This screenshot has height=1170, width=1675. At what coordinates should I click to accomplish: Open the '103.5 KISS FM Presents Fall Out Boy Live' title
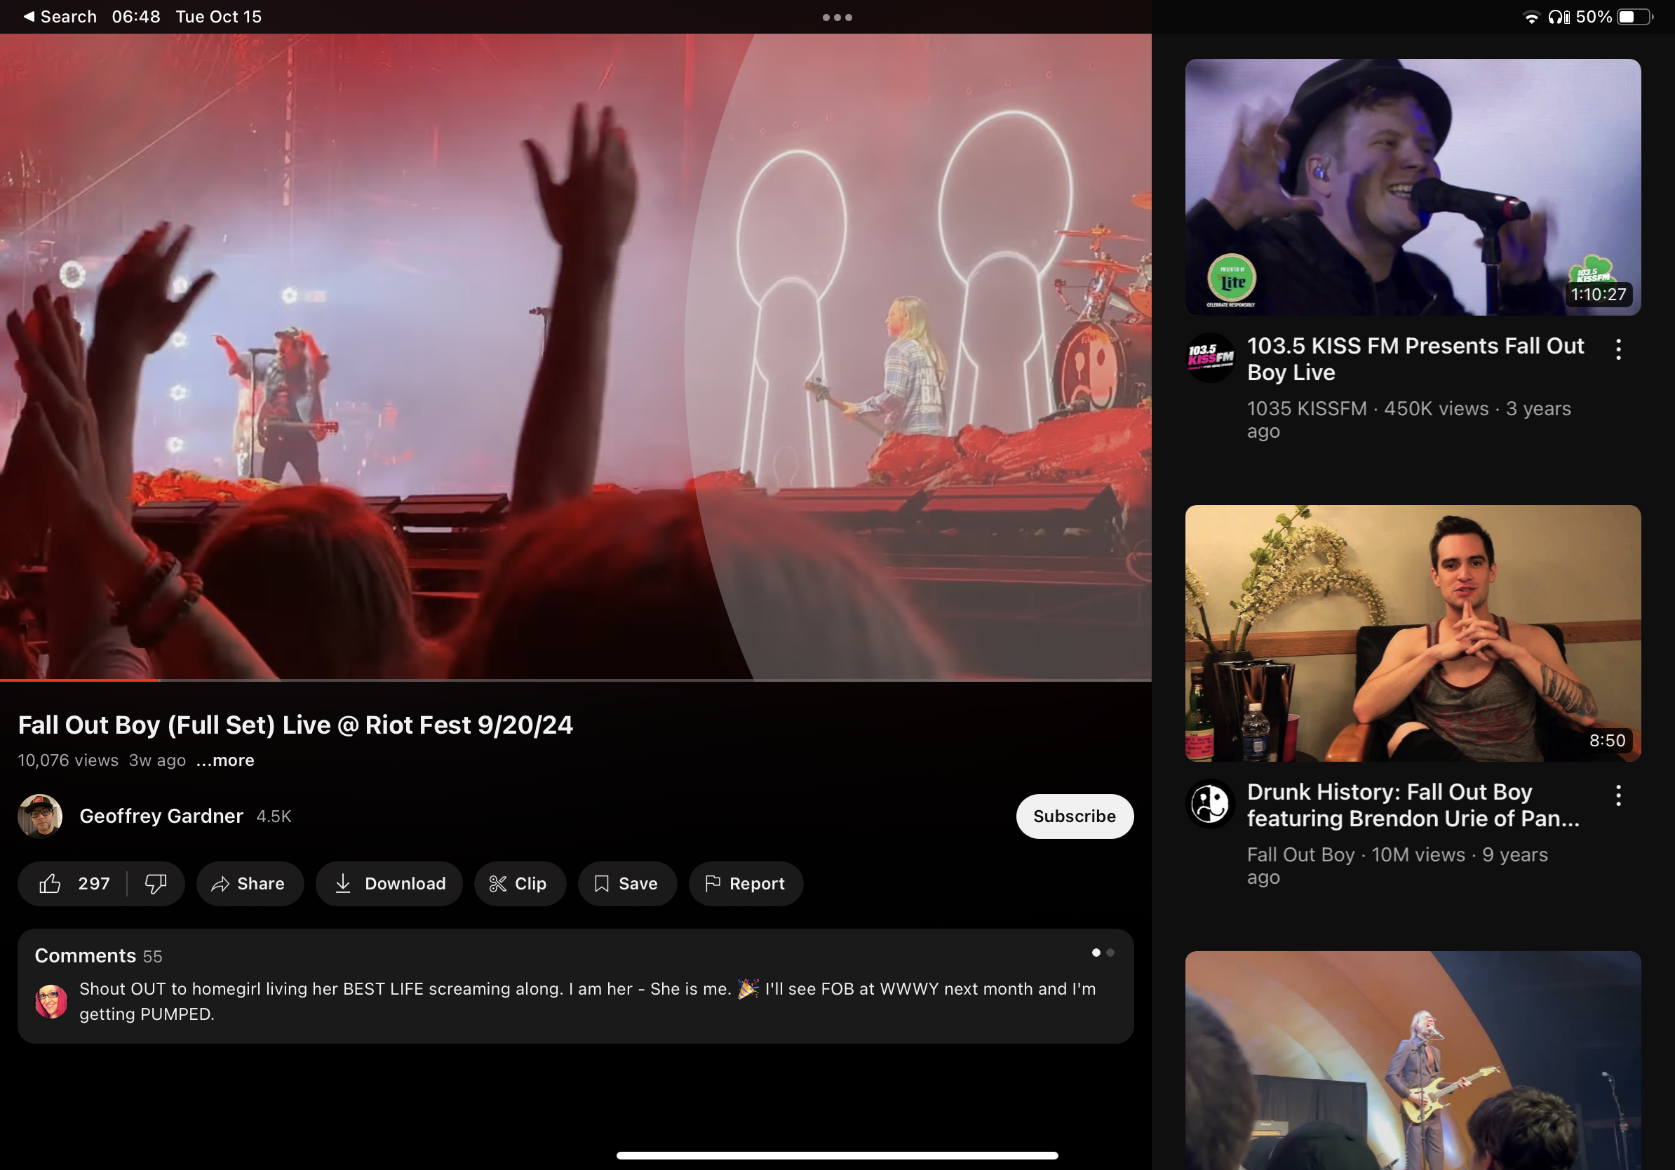point(1415,359)
